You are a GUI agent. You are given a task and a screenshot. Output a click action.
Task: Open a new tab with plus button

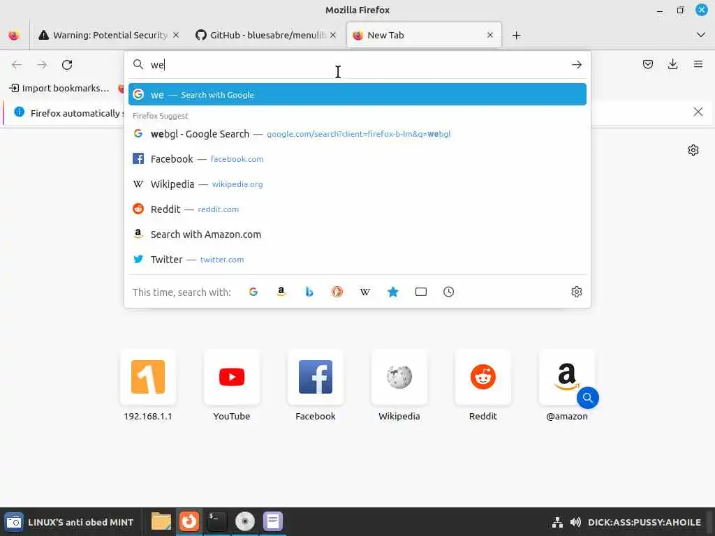516,35
